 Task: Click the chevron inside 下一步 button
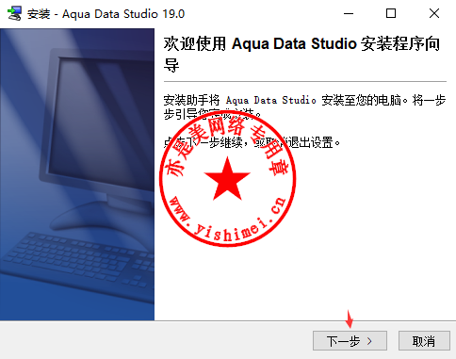[369, 341]
